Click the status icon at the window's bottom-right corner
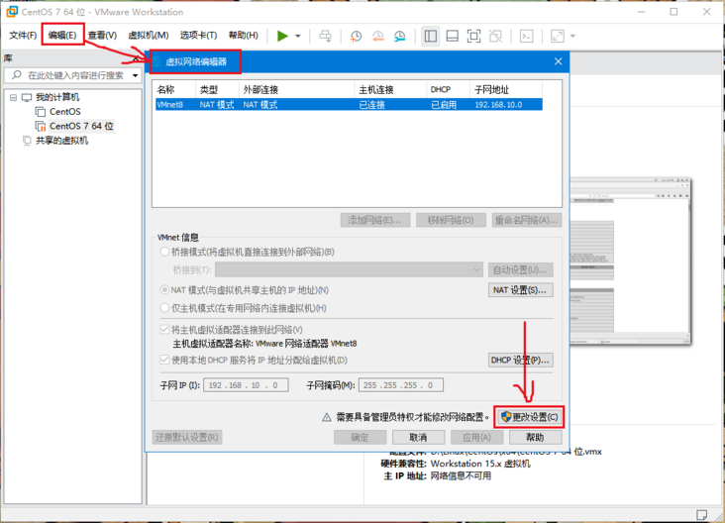Image resolution: width=725 pixels, height=523 pixels. [702, 515]
